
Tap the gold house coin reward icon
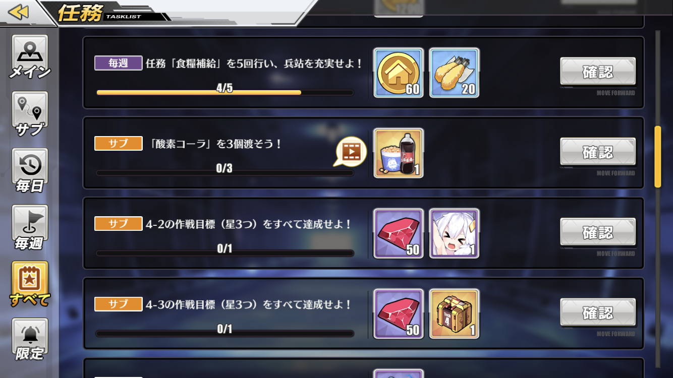[x=399, y=73]
